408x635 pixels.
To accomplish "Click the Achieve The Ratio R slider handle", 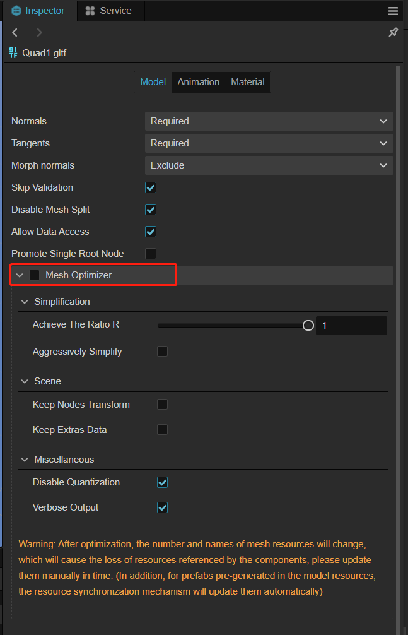I will (x=308, y=326).
